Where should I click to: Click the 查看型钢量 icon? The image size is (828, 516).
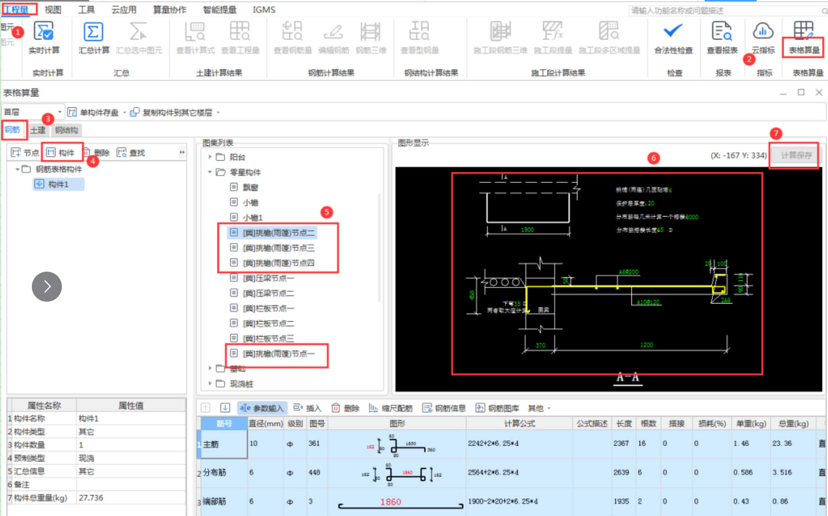(419, 38)
